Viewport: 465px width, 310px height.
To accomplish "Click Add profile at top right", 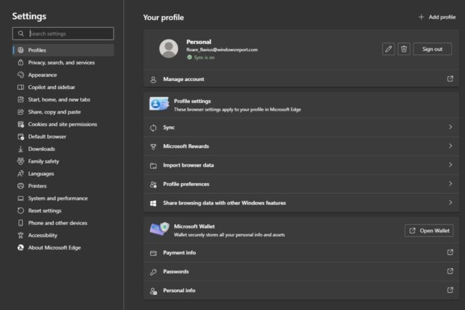I will coord(437,17).
